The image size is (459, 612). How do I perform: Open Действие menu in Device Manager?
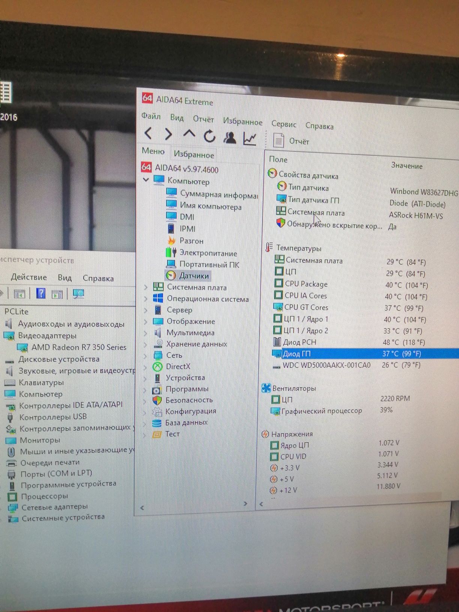pyautogui.click(x=29, y=277)
